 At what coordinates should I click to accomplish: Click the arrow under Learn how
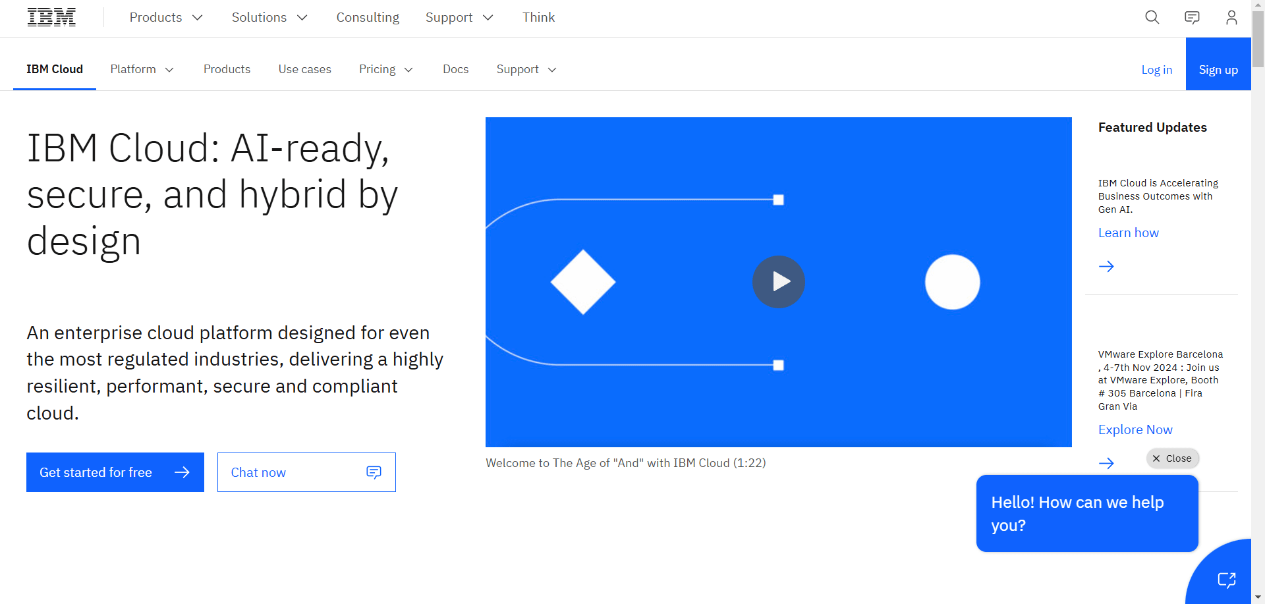[1106, 266]
